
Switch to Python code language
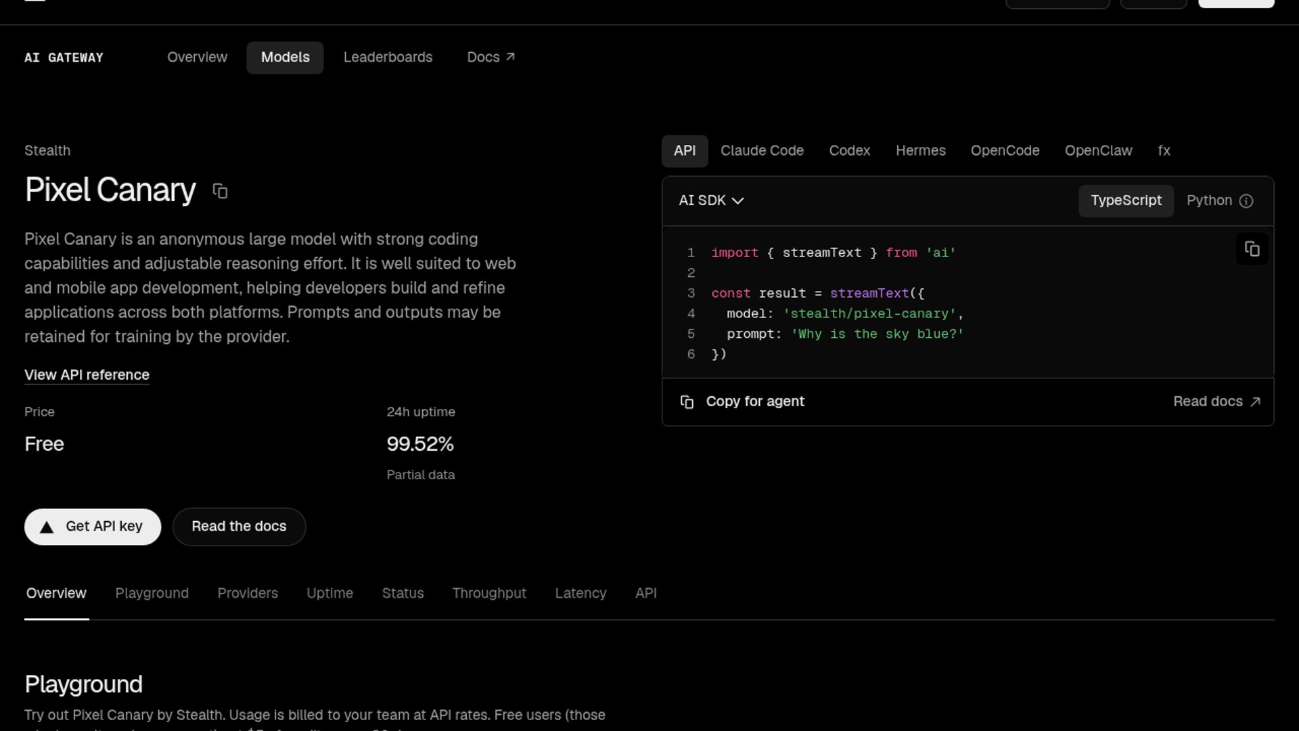(x=1209, y=201)
